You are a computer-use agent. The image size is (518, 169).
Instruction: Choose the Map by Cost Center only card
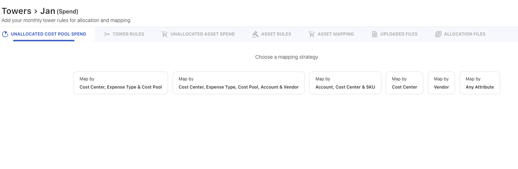click(404, 83)
